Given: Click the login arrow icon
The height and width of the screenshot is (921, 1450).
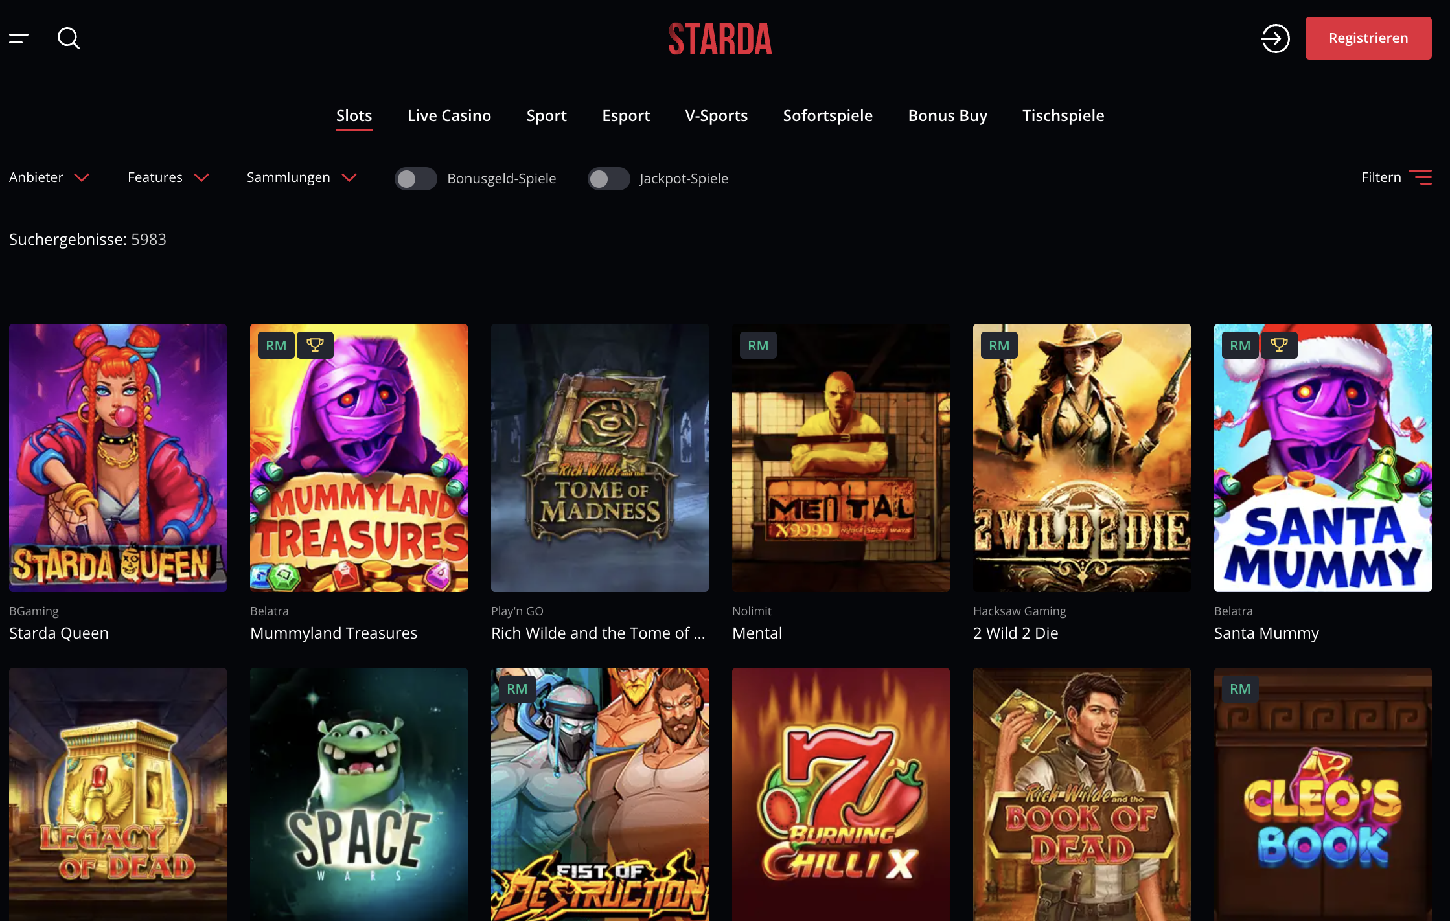Looking at the screenshot, I should (x=1274, y=38).
